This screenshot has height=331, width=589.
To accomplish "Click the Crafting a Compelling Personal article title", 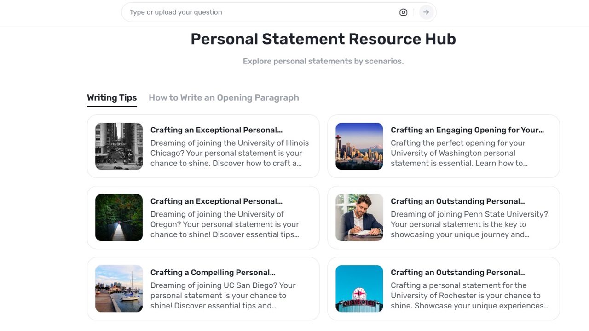I will [213, 273].
